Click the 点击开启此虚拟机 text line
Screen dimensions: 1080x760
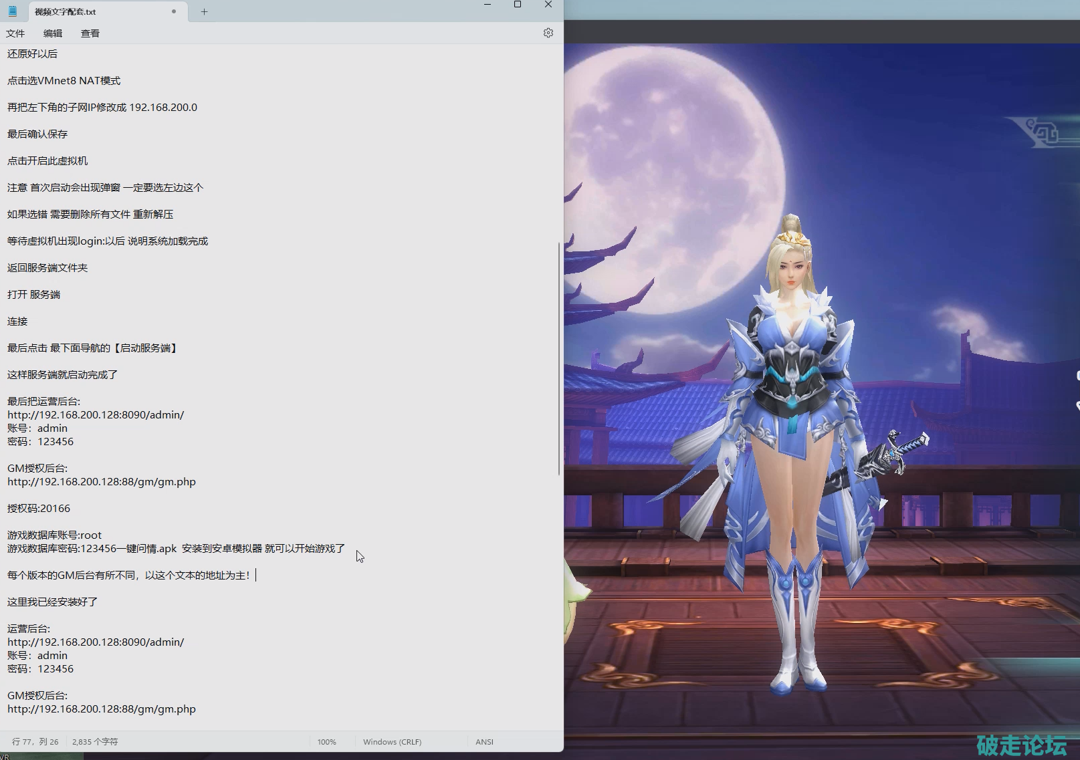pos(47,161)
